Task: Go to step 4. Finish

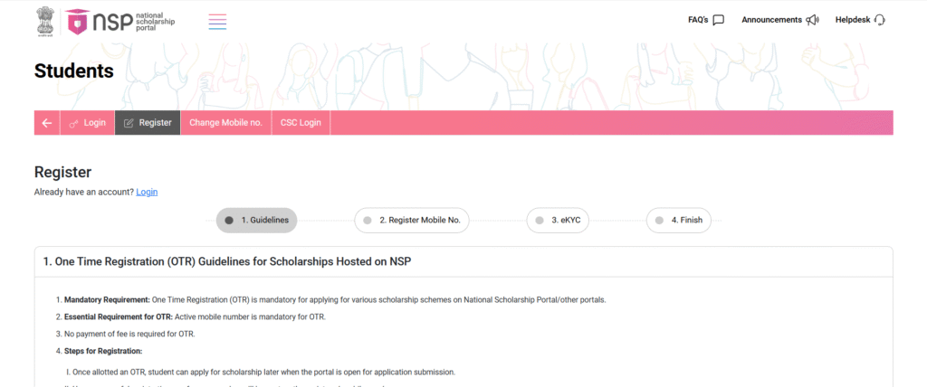Action: pos(679,221)
